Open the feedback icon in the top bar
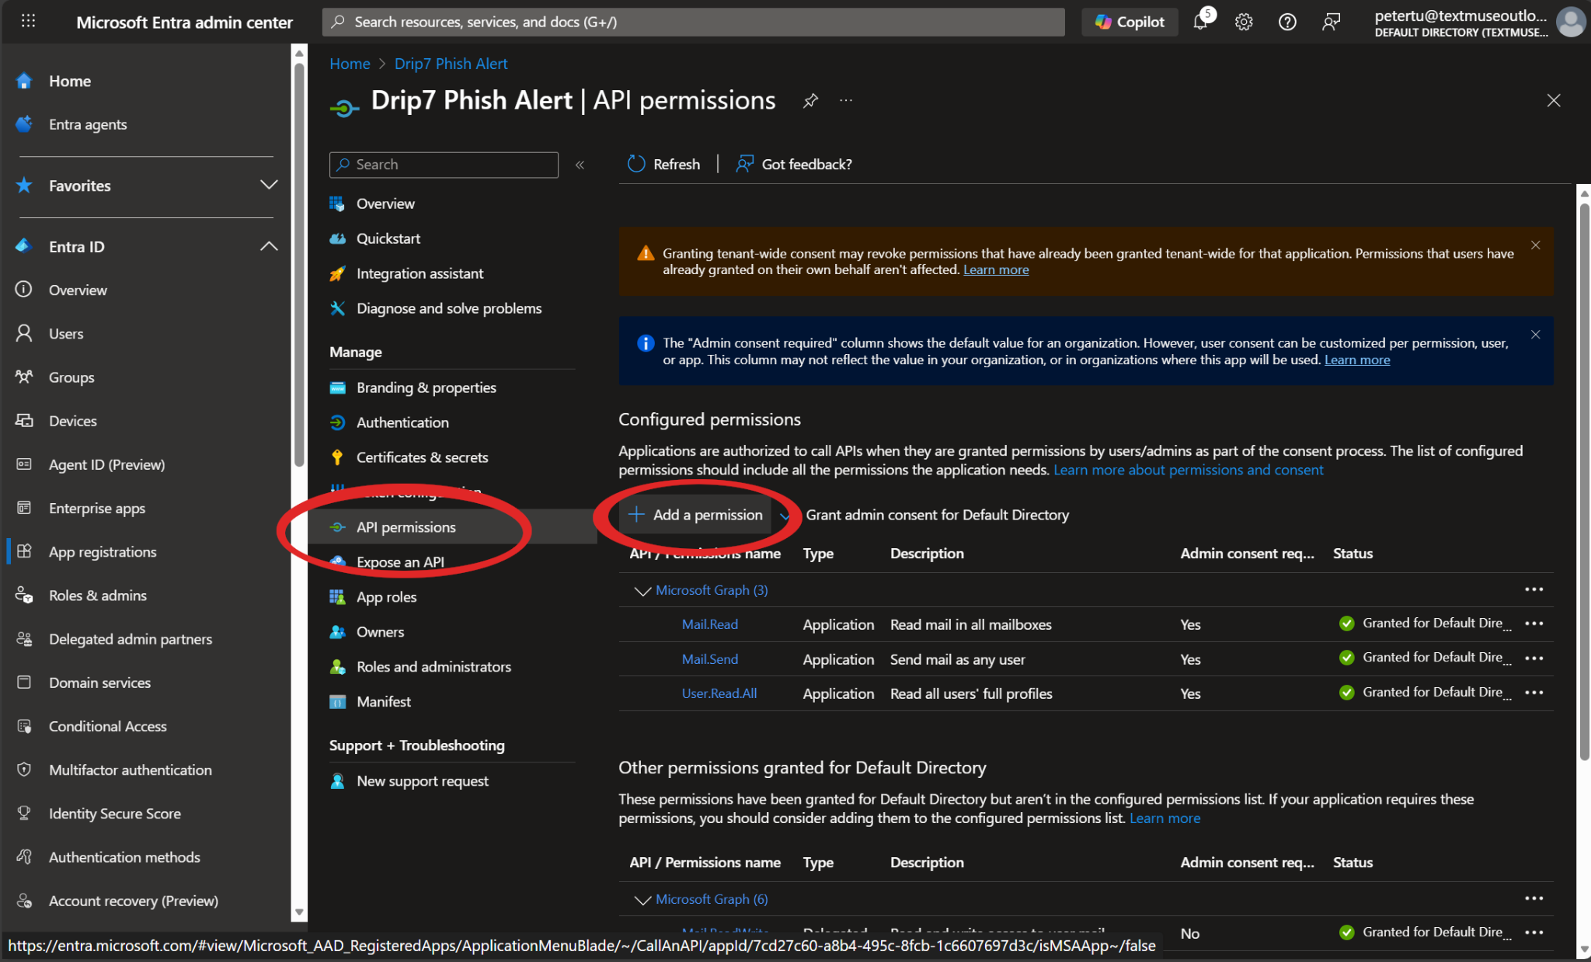1591x962 pixels. (x=1331, y=22)
